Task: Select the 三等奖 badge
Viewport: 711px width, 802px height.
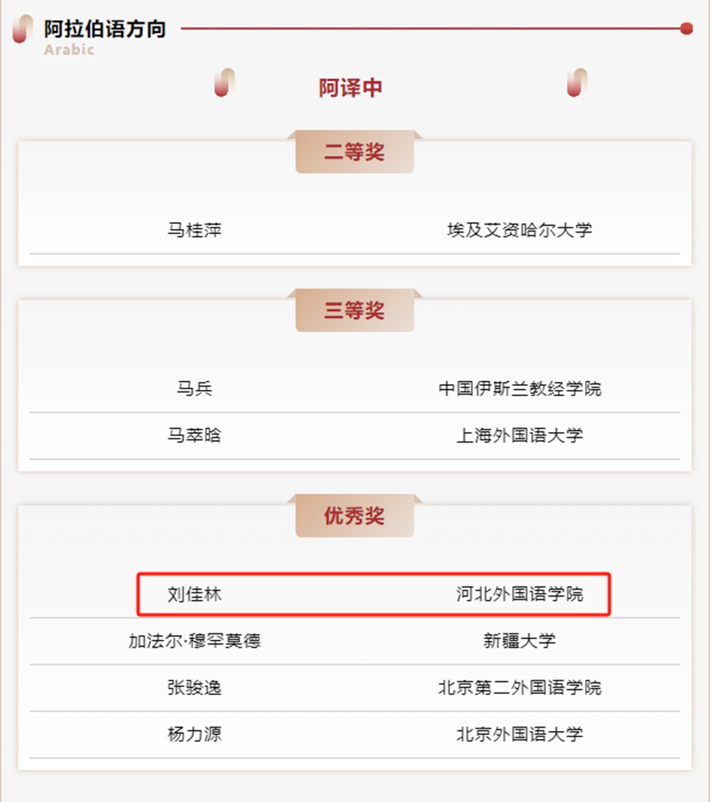Action: (x=355, y=311)
